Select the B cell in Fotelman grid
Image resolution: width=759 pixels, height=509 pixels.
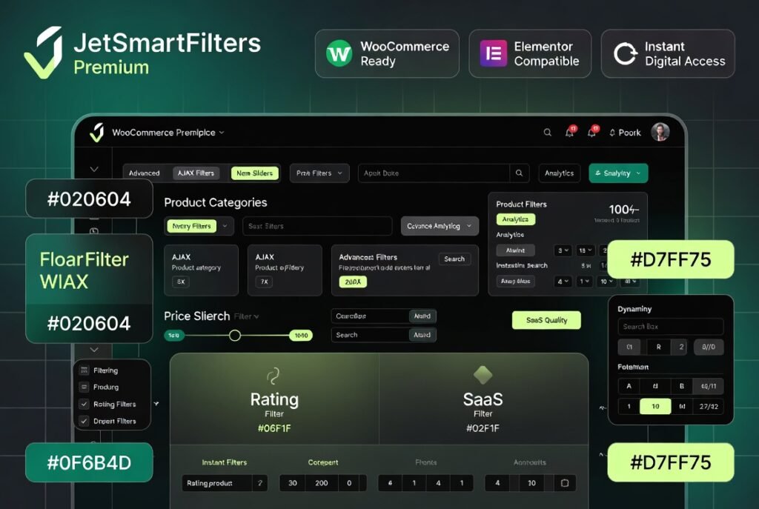pos(682,386)
